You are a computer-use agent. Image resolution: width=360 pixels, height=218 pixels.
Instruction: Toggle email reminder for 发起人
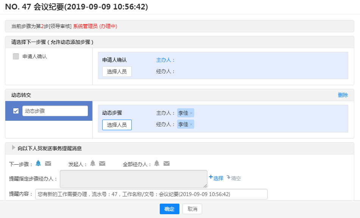[x=102, y=163]
